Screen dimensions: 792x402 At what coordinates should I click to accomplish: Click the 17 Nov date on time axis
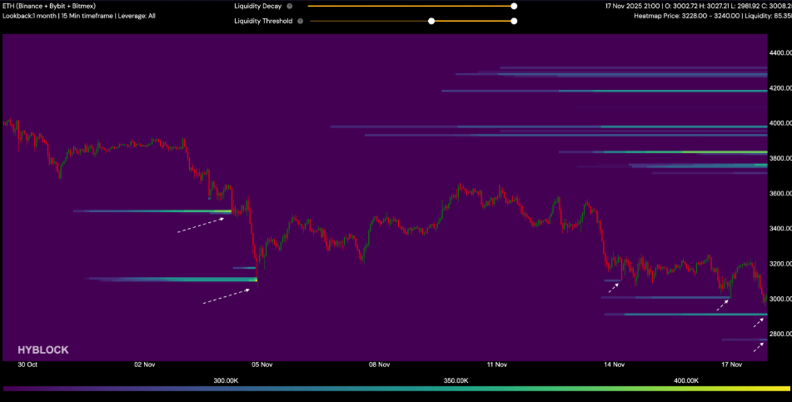pyautogui.click(x=732, y=365)
